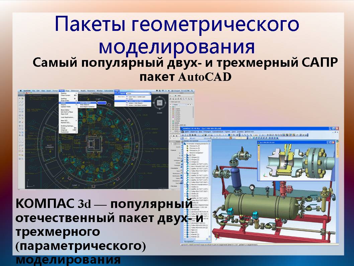Choose New UCS from the Tools menu
Screen dimensions: 354x266
(x=68, y=121)
